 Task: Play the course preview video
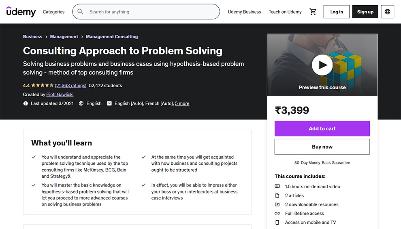click(322, 65)
